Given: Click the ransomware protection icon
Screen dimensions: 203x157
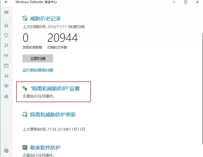Looking at the screenshot, I should coord(25,147).
